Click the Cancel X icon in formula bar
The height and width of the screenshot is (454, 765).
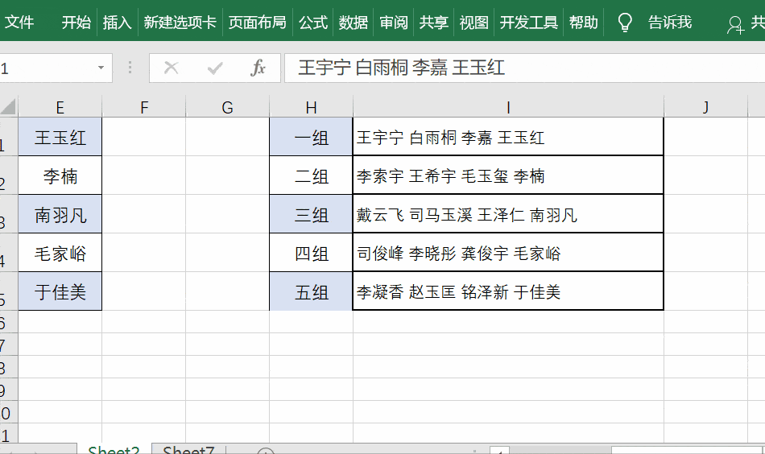[171, 68]
